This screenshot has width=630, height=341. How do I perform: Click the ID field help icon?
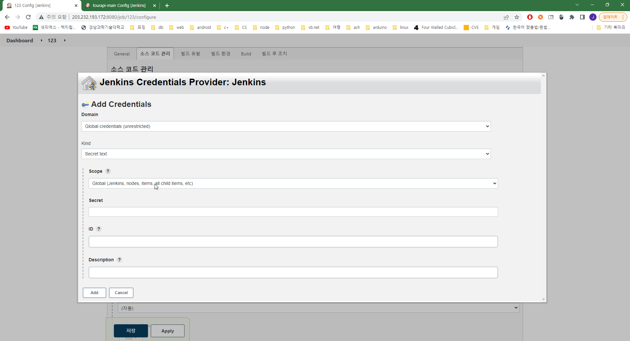99,229
